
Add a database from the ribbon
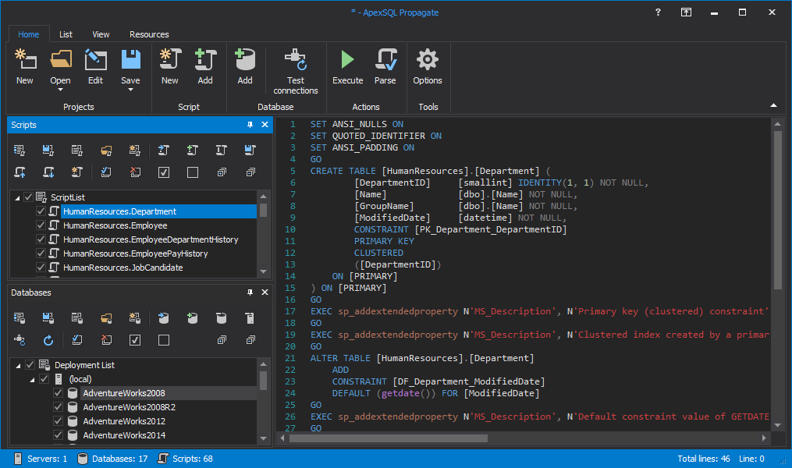pos(245,66)
